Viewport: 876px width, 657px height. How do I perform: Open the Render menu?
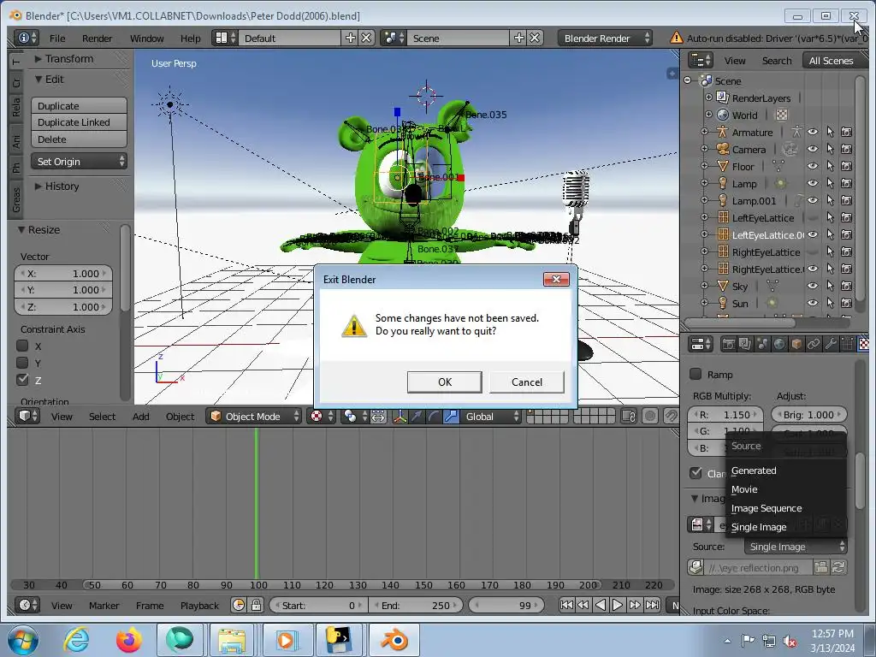[98, 38]
